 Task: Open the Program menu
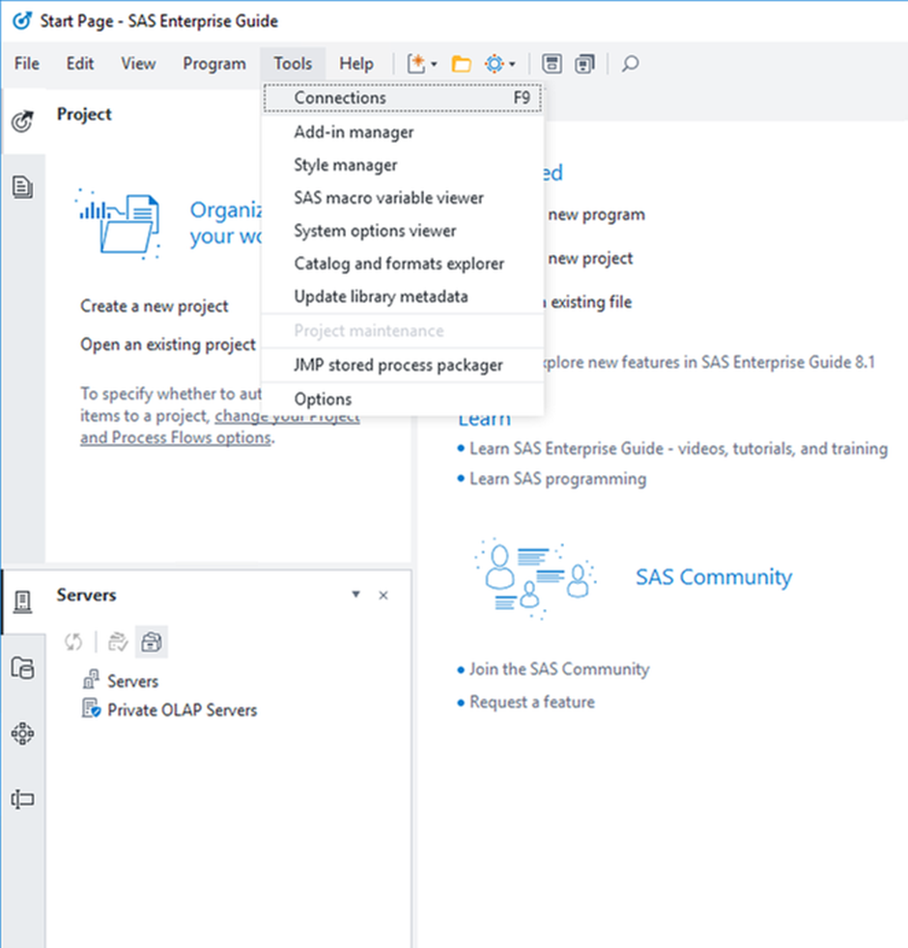click(214, 64)
